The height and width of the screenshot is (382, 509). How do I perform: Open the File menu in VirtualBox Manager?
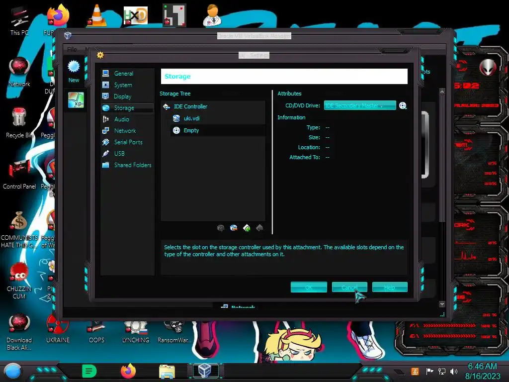click(x=72, y=49)
